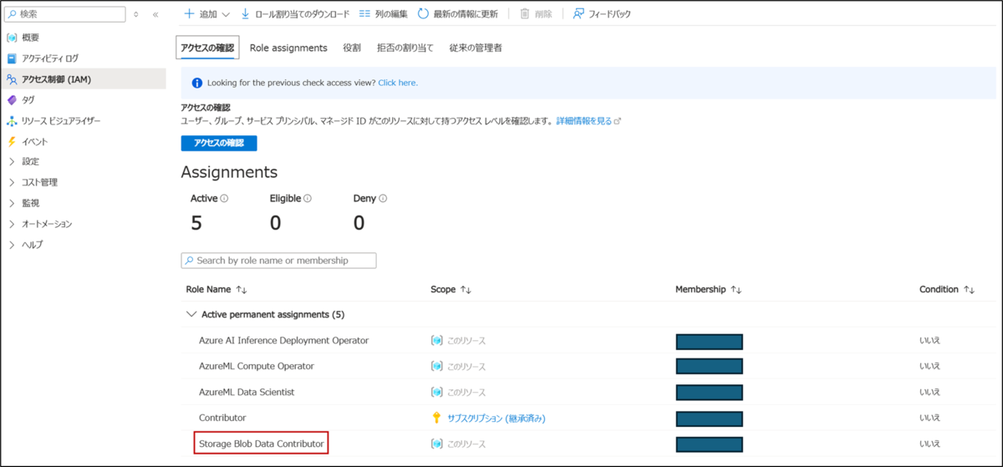1003x467 pixels.
Task: Open 列の編集 columns icon
Action: (365, 14)
